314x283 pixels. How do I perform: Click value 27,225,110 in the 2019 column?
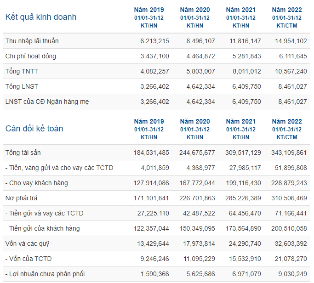point(153,213)
